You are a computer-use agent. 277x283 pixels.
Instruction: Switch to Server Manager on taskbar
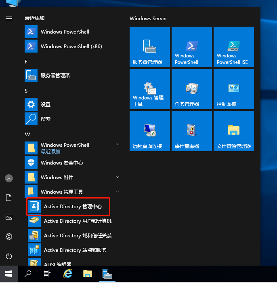click(x=107, y=274)
